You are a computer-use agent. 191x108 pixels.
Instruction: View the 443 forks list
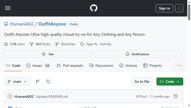coord(40,44)
